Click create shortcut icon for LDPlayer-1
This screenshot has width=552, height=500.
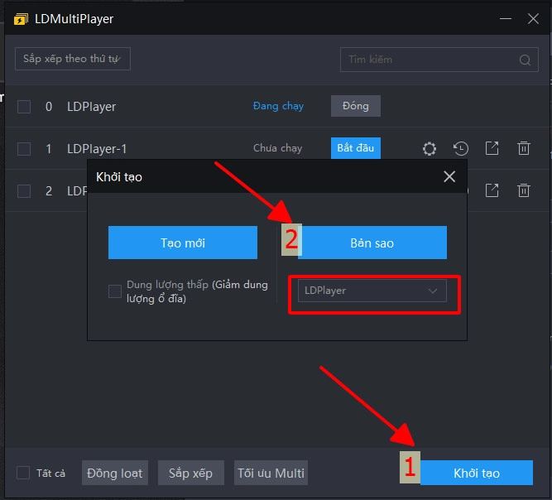pyautogui.click(x=492, y=149)
